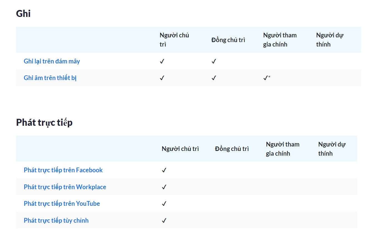372x244 pixels.
Task: Click the "Ghi" section heading
Action: [x=23, y=13]
